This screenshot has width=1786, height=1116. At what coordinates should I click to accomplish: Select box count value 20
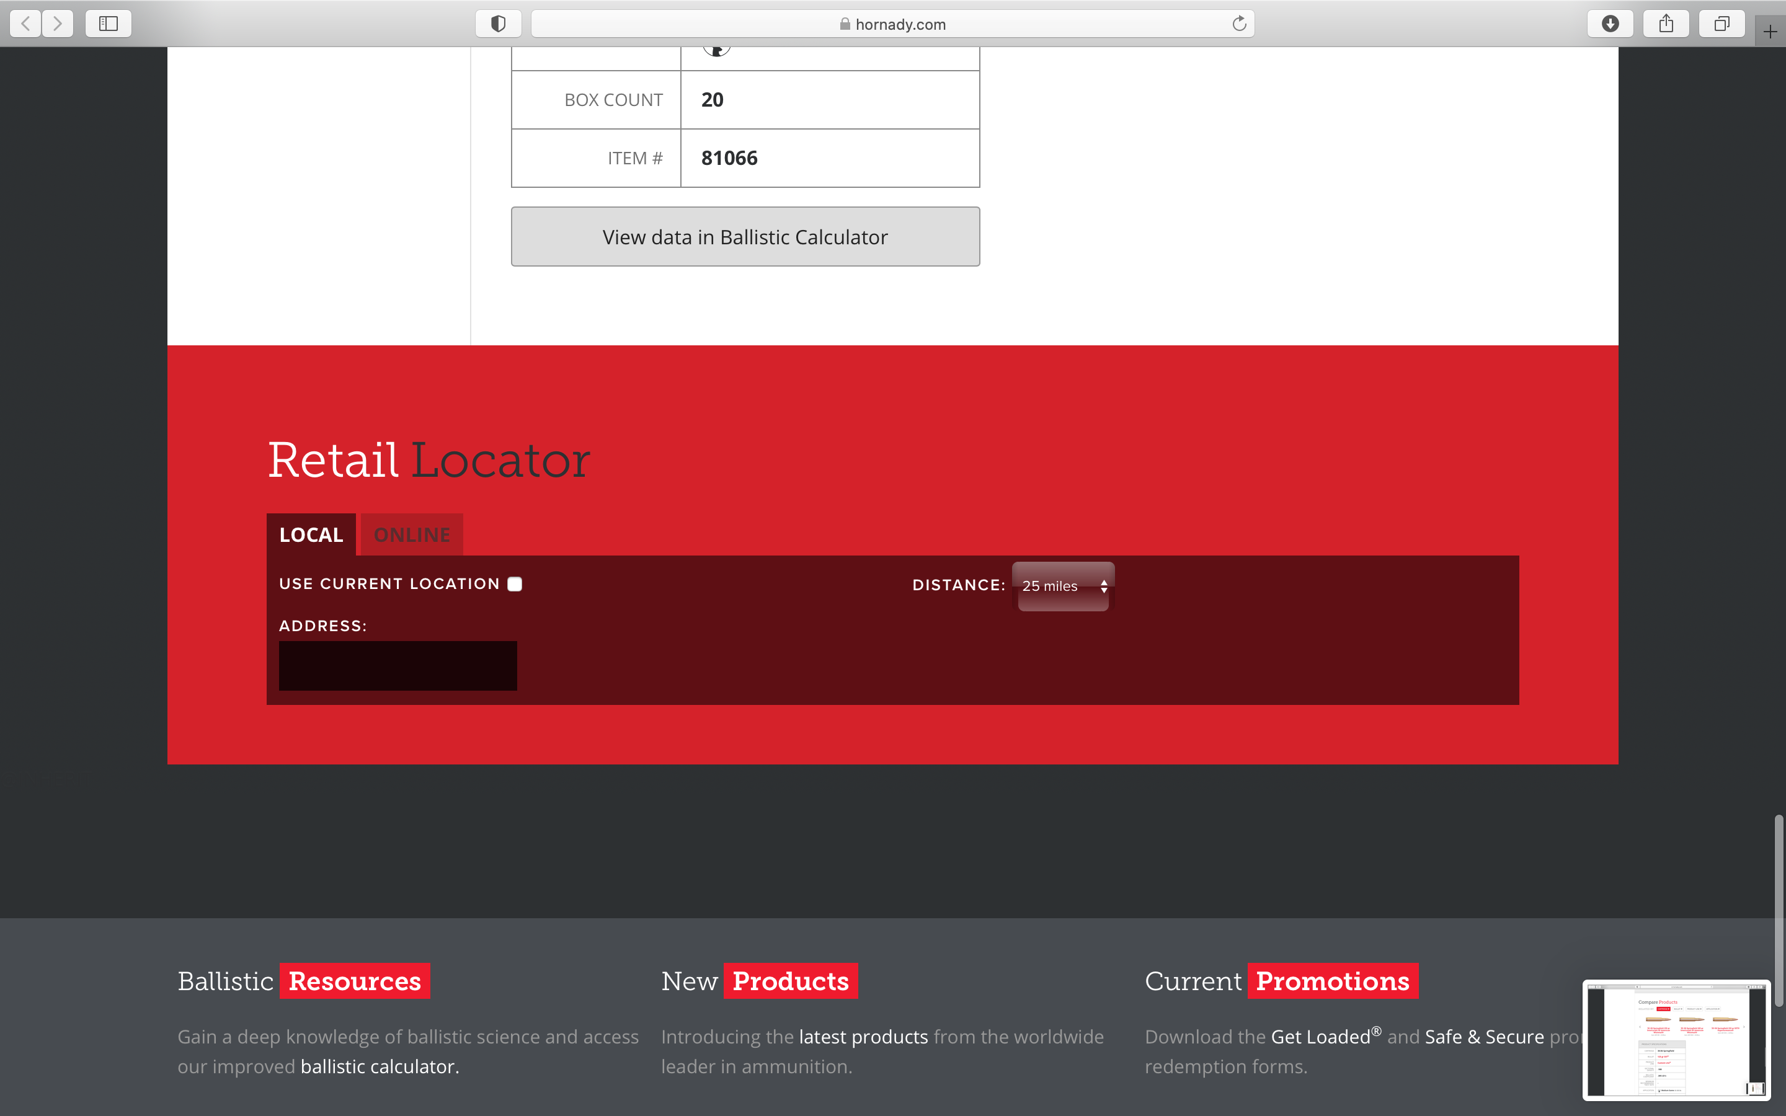coord(712,100)
